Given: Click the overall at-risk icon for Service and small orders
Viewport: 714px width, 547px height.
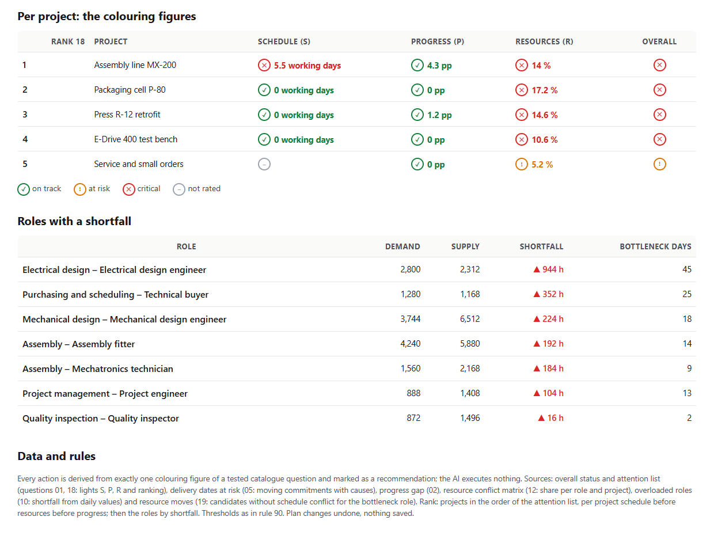Looking at the screenshot, I should coord(660,164).
